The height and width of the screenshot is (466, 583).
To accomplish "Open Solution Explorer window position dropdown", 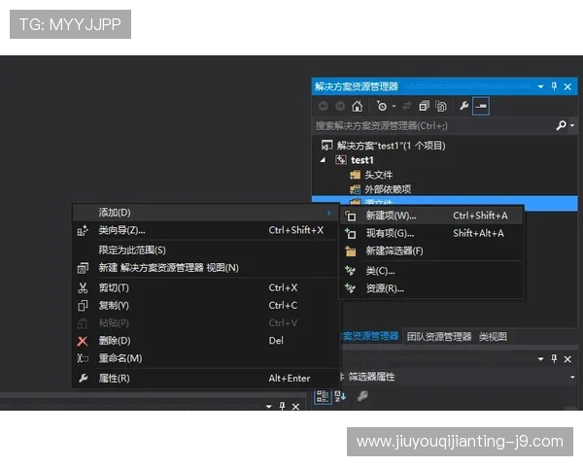I will coord(540,86).
